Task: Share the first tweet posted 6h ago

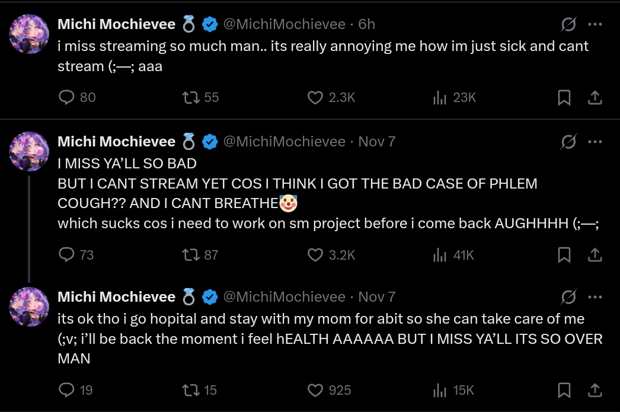Action: click(x=596, y=97)
